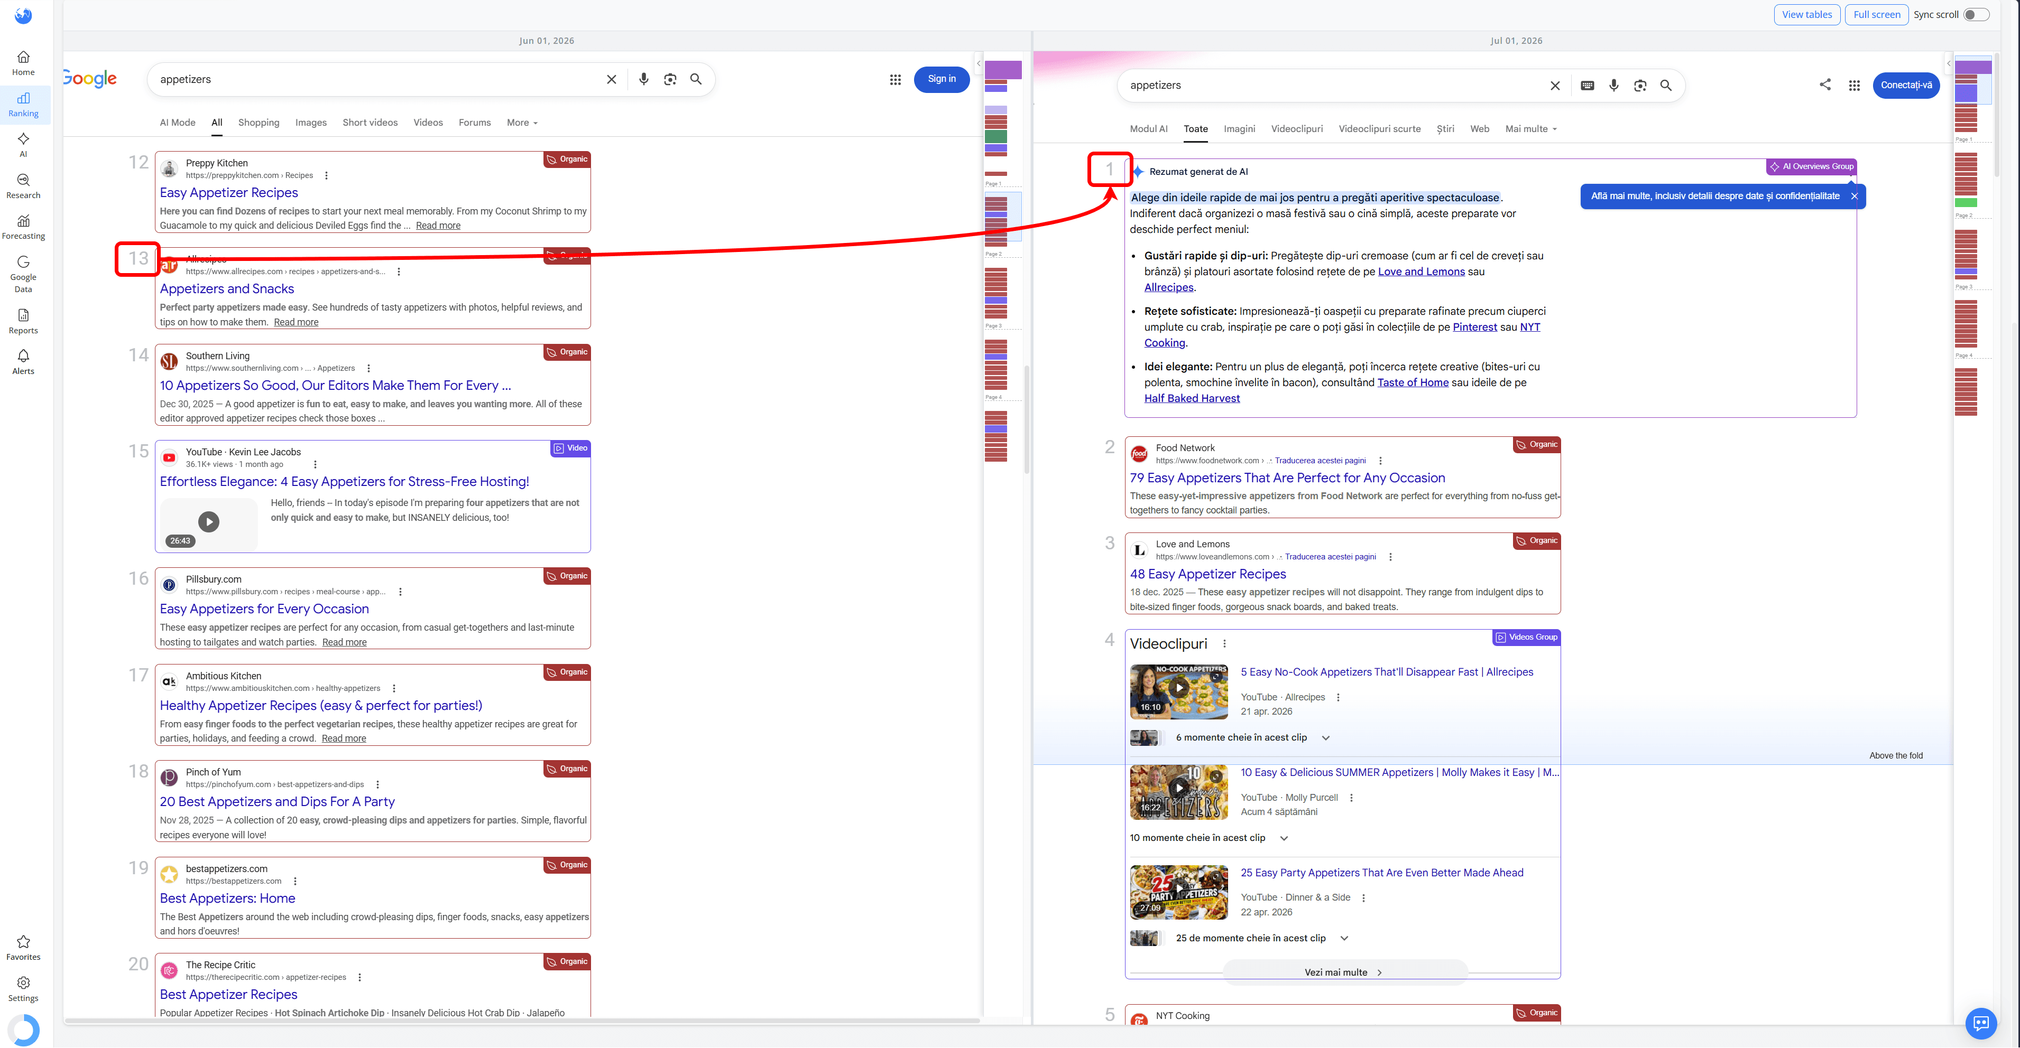2020x1048 pixels.
Task: Switch to the left AI Mode tab
Action: (177, 122)
